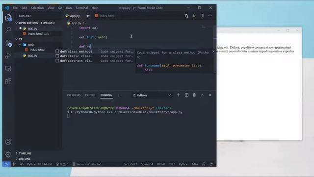Open the Edit menu
Screen dimensions: 314x177
[x=24, y=8]
